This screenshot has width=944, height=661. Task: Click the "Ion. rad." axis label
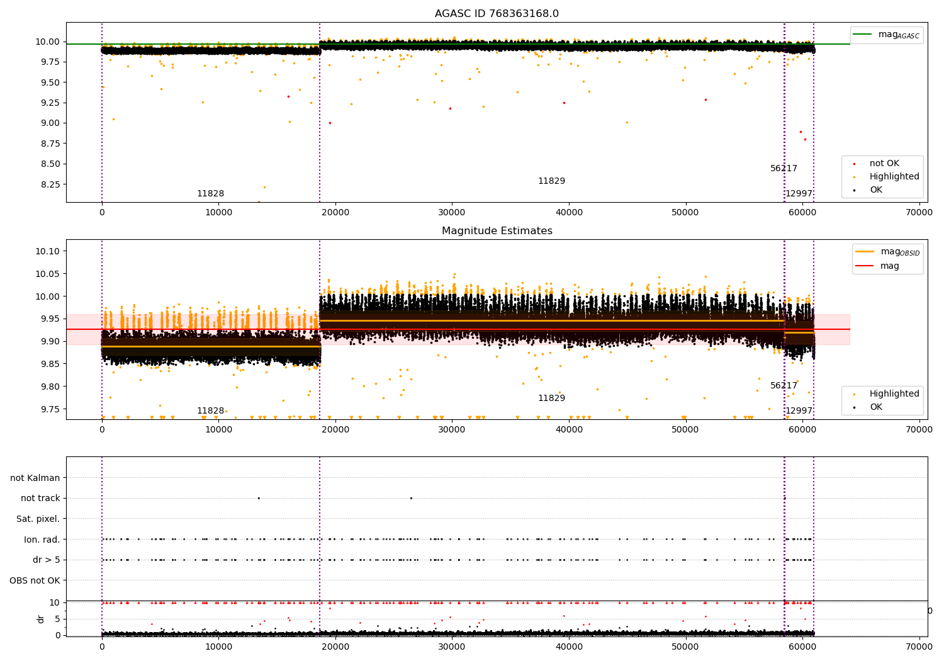pos(42,540)
